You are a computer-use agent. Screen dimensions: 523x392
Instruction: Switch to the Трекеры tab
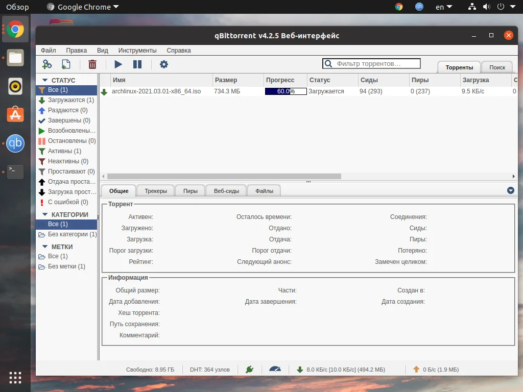155,191
